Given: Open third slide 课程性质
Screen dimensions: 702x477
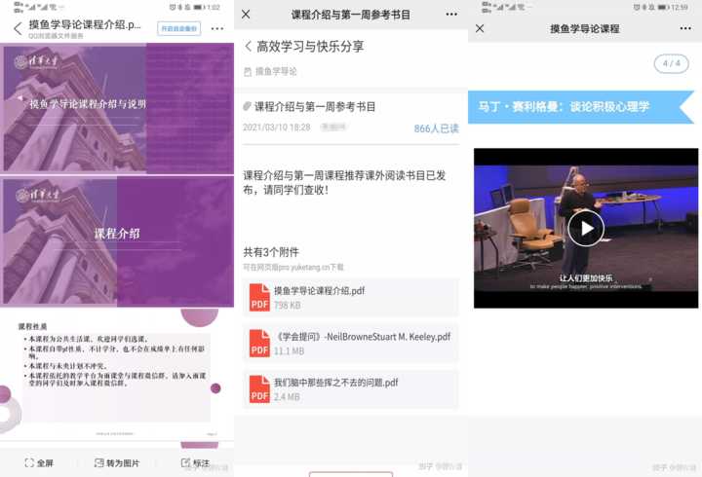Looking at the screenshot, I should (x=117, y=374).
